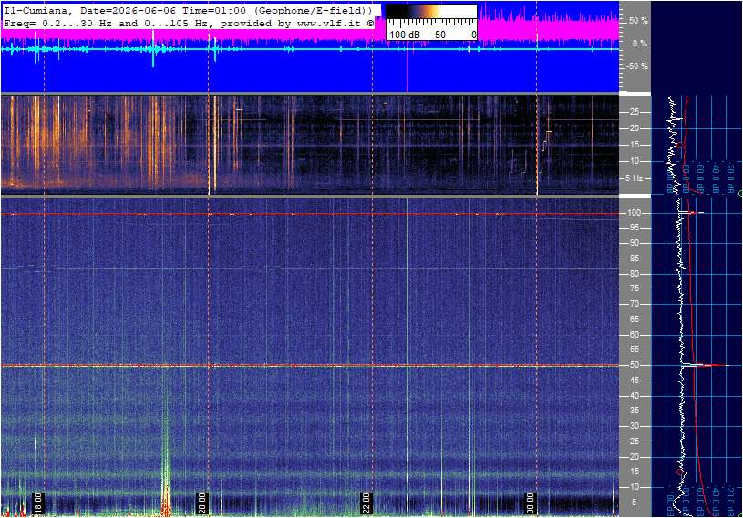Click the red circle marker in lower spectrum plot
The image size is (743, 518).
click(679, 472)
